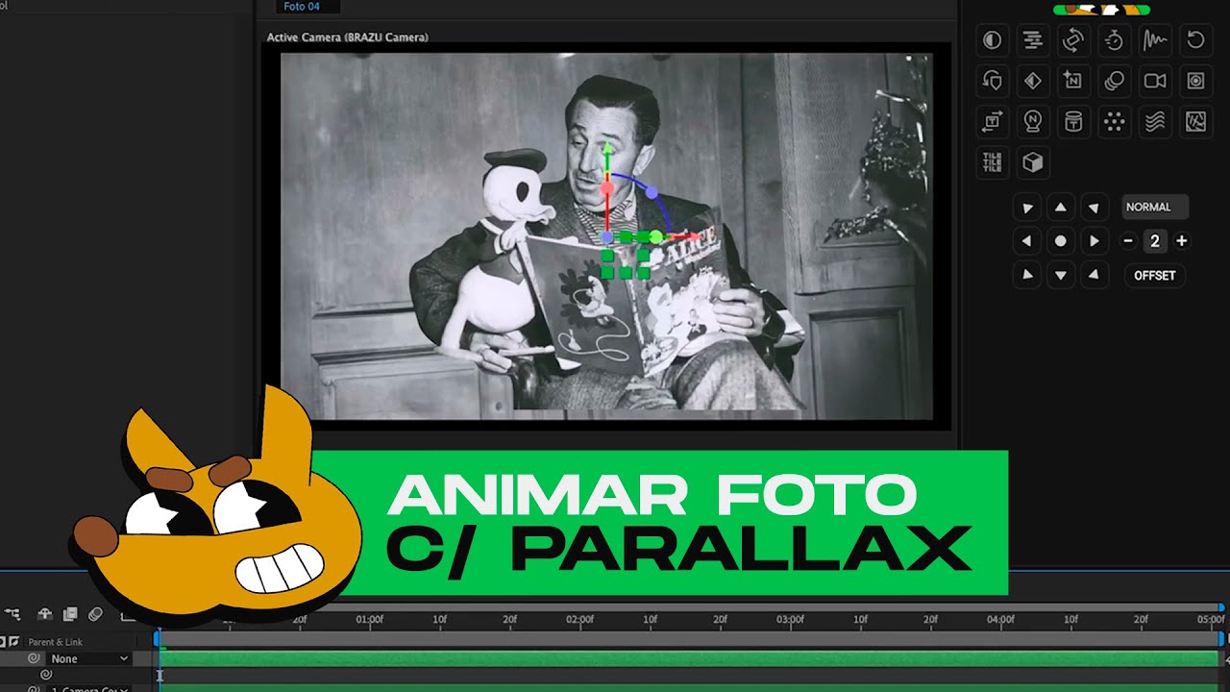
Task: Click the 02:00f timeline ruler mark
Action: coord(579,620)
